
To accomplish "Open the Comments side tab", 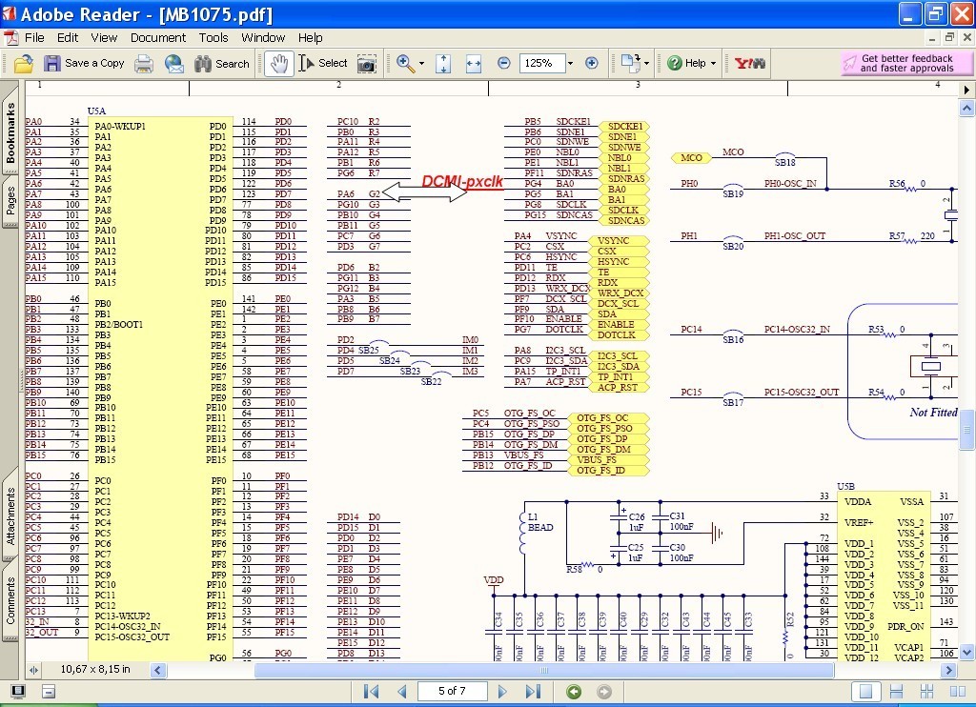I will [10, 600].
